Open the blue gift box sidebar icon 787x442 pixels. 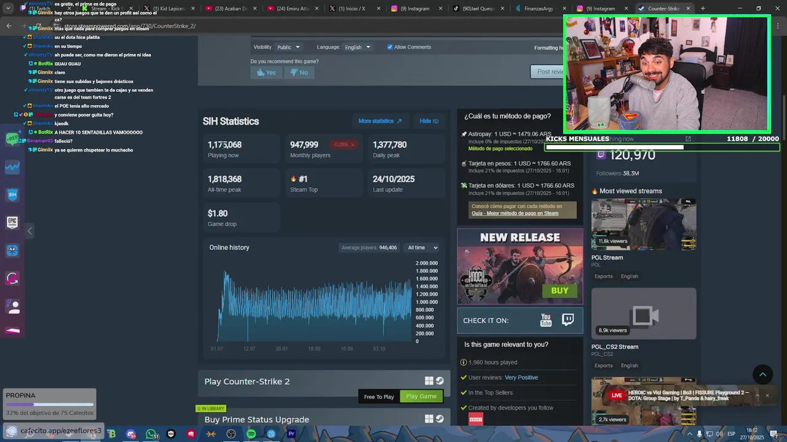click(x=12, y=250)
